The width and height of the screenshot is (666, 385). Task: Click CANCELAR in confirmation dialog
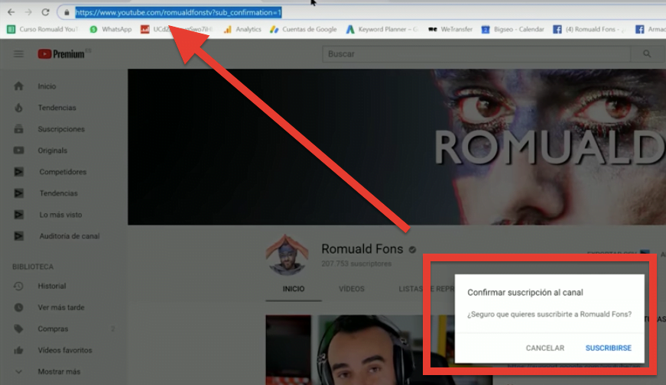point(545,348)
